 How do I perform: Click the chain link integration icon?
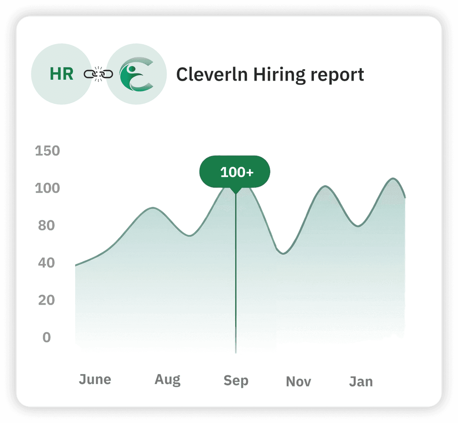[98, 74]
